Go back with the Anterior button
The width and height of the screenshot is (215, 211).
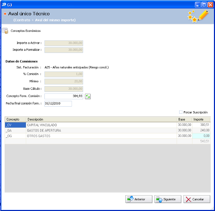139,199
